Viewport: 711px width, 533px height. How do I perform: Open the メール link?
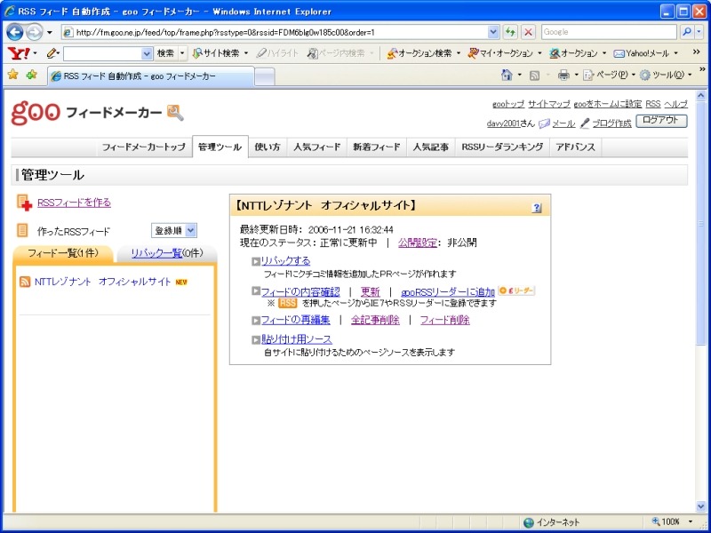pos(563,123)
